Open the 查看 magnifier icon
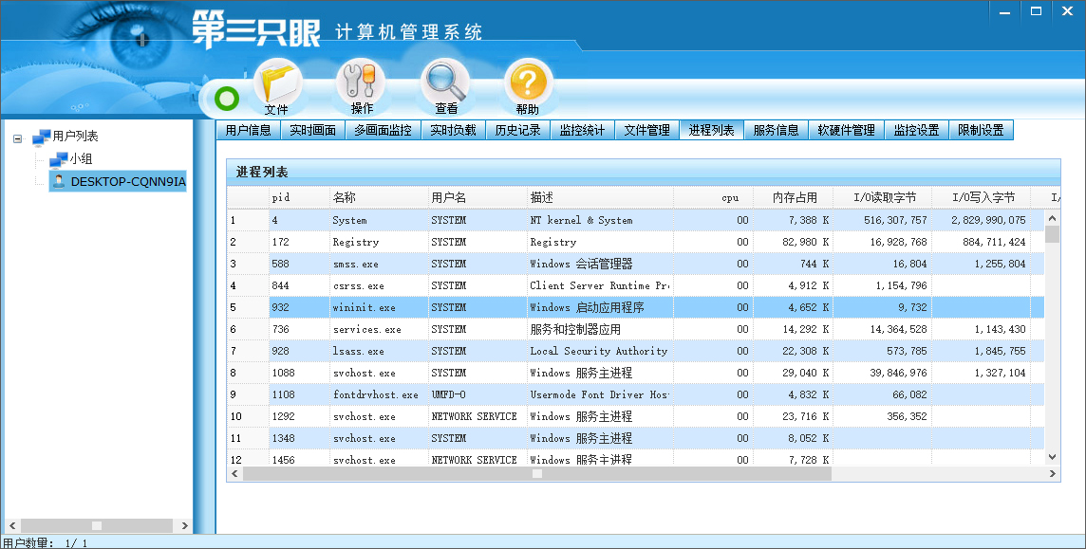Screen dimensions: 1086x549 coord(445,88)
